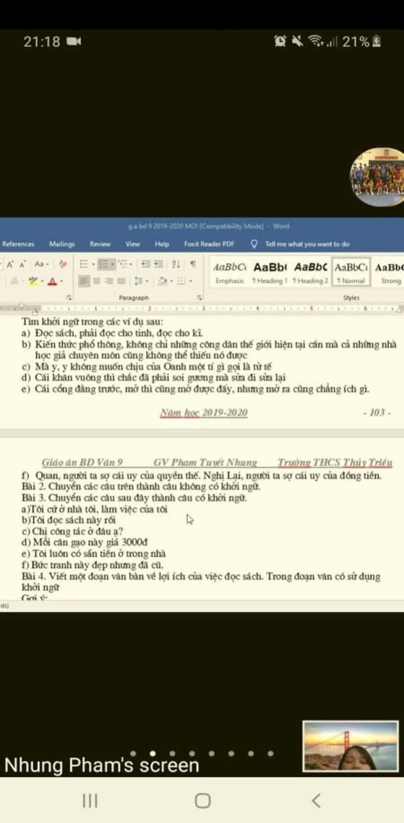Tap the group photo profile thumbnail

coord(377,177)
